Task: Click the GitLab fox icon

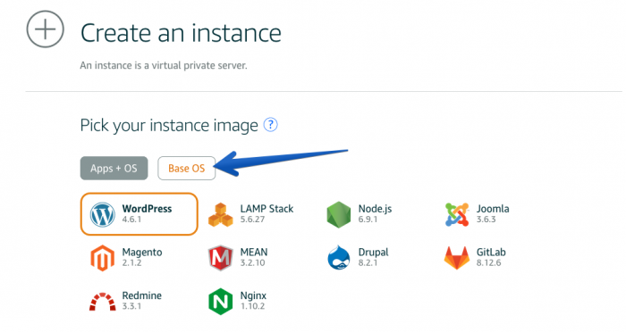Action: [457, 258]
